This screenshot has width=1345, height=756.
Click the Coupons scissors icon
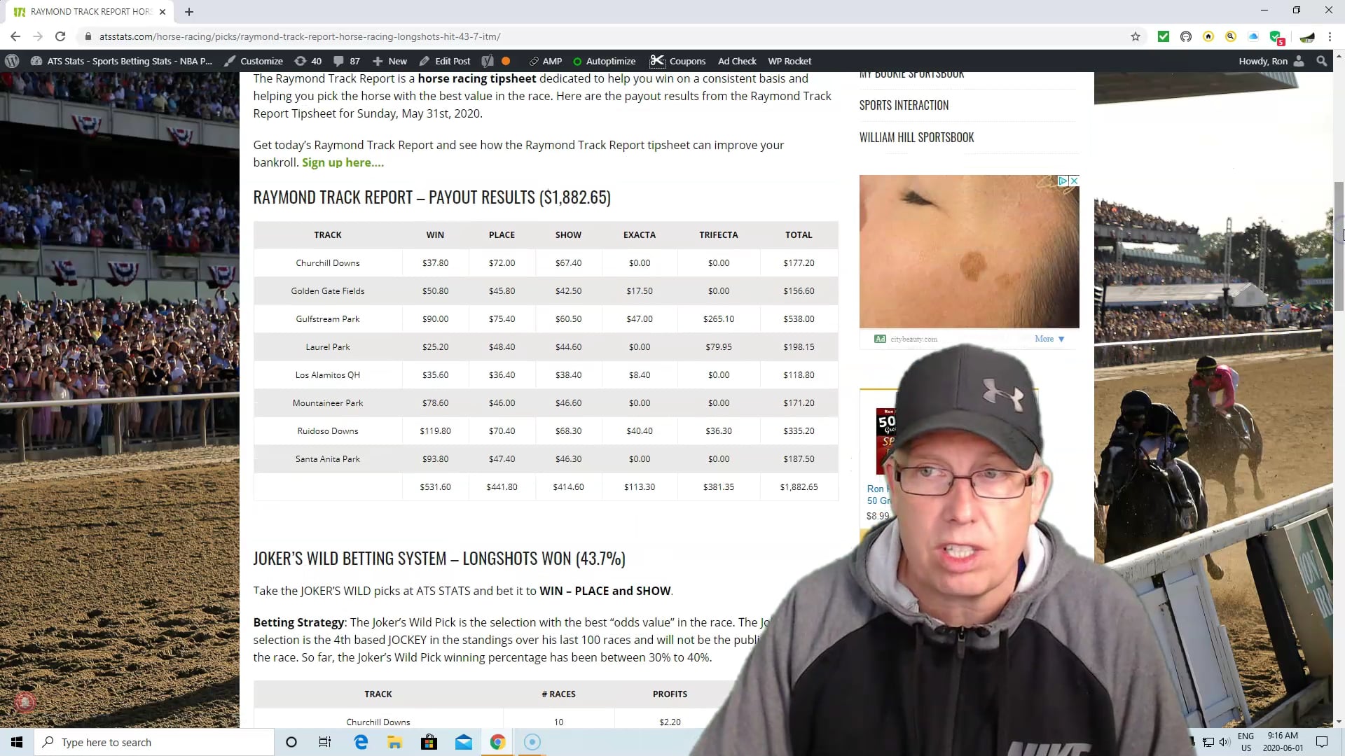point(656,61)
